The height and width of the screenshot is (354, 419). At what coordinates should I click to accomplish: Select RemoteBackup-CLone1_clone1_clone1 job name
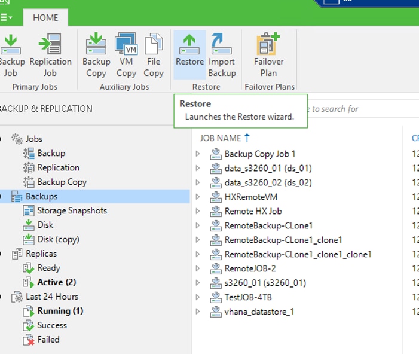tap(298, 254)
